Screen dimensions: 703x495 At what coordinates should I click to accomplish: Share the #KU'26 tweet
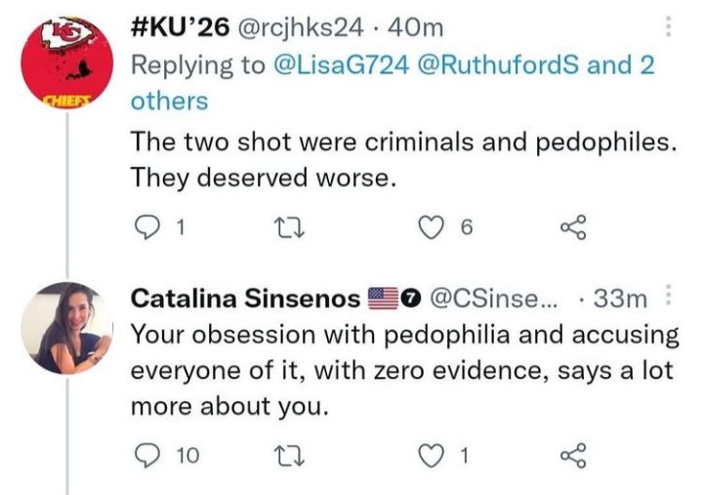pos(572,228)
